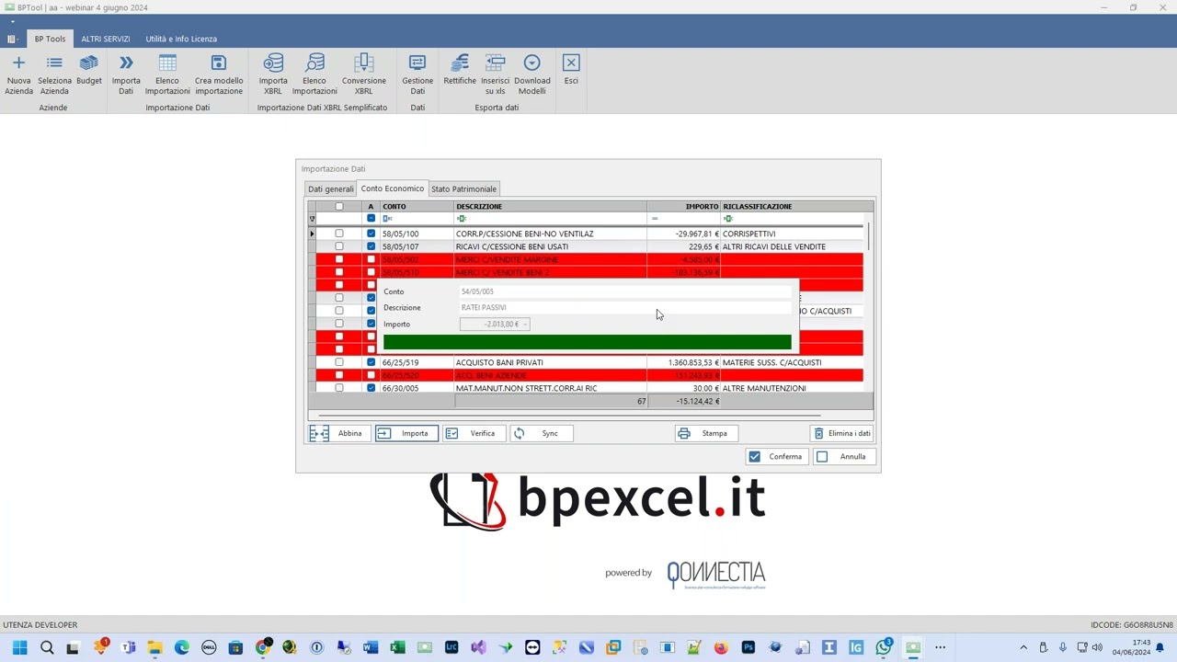Click the Importa Dati arrows icon
Screen dimensions: 1177x662
pos(126,63)
